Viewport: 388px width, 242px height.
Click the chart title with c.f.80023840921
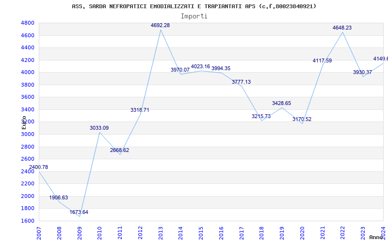194,6
